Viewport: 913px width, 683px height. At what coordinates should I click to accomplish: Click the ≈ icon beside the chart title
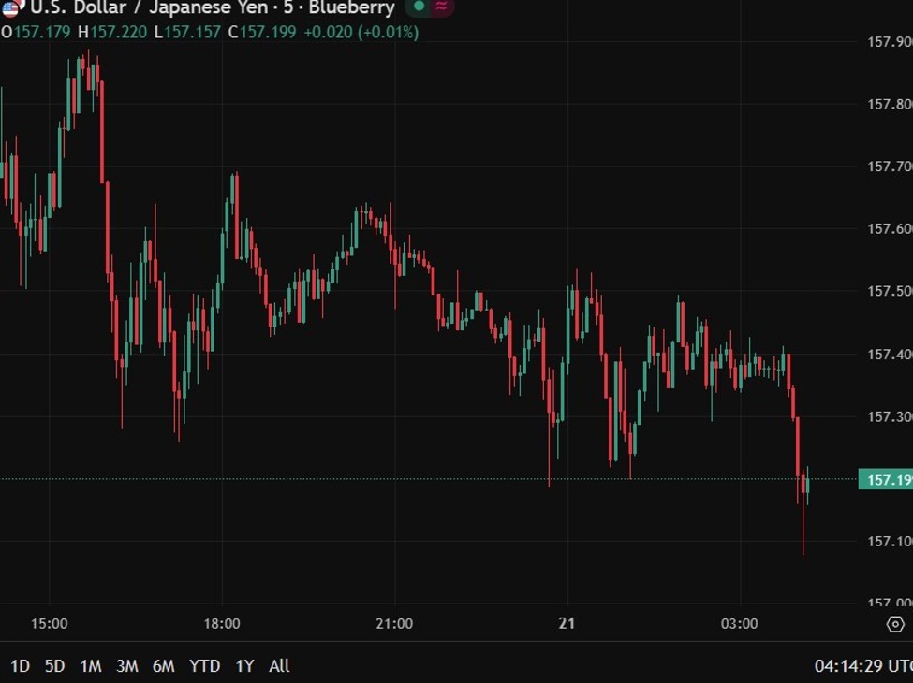[440, 8]
